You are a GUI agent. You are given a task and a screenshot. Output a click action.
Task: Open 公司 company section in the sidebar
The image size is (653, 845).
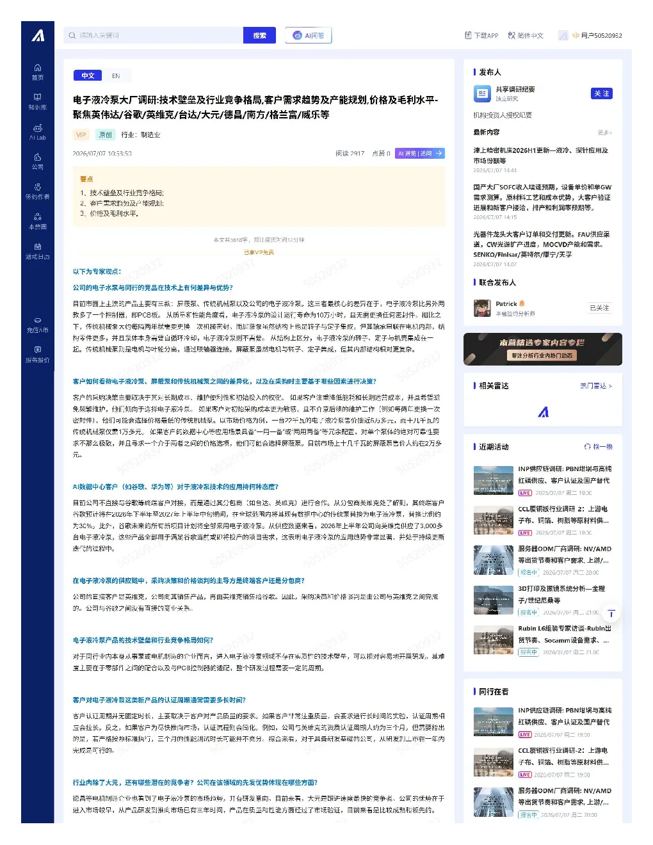(38, 161)
